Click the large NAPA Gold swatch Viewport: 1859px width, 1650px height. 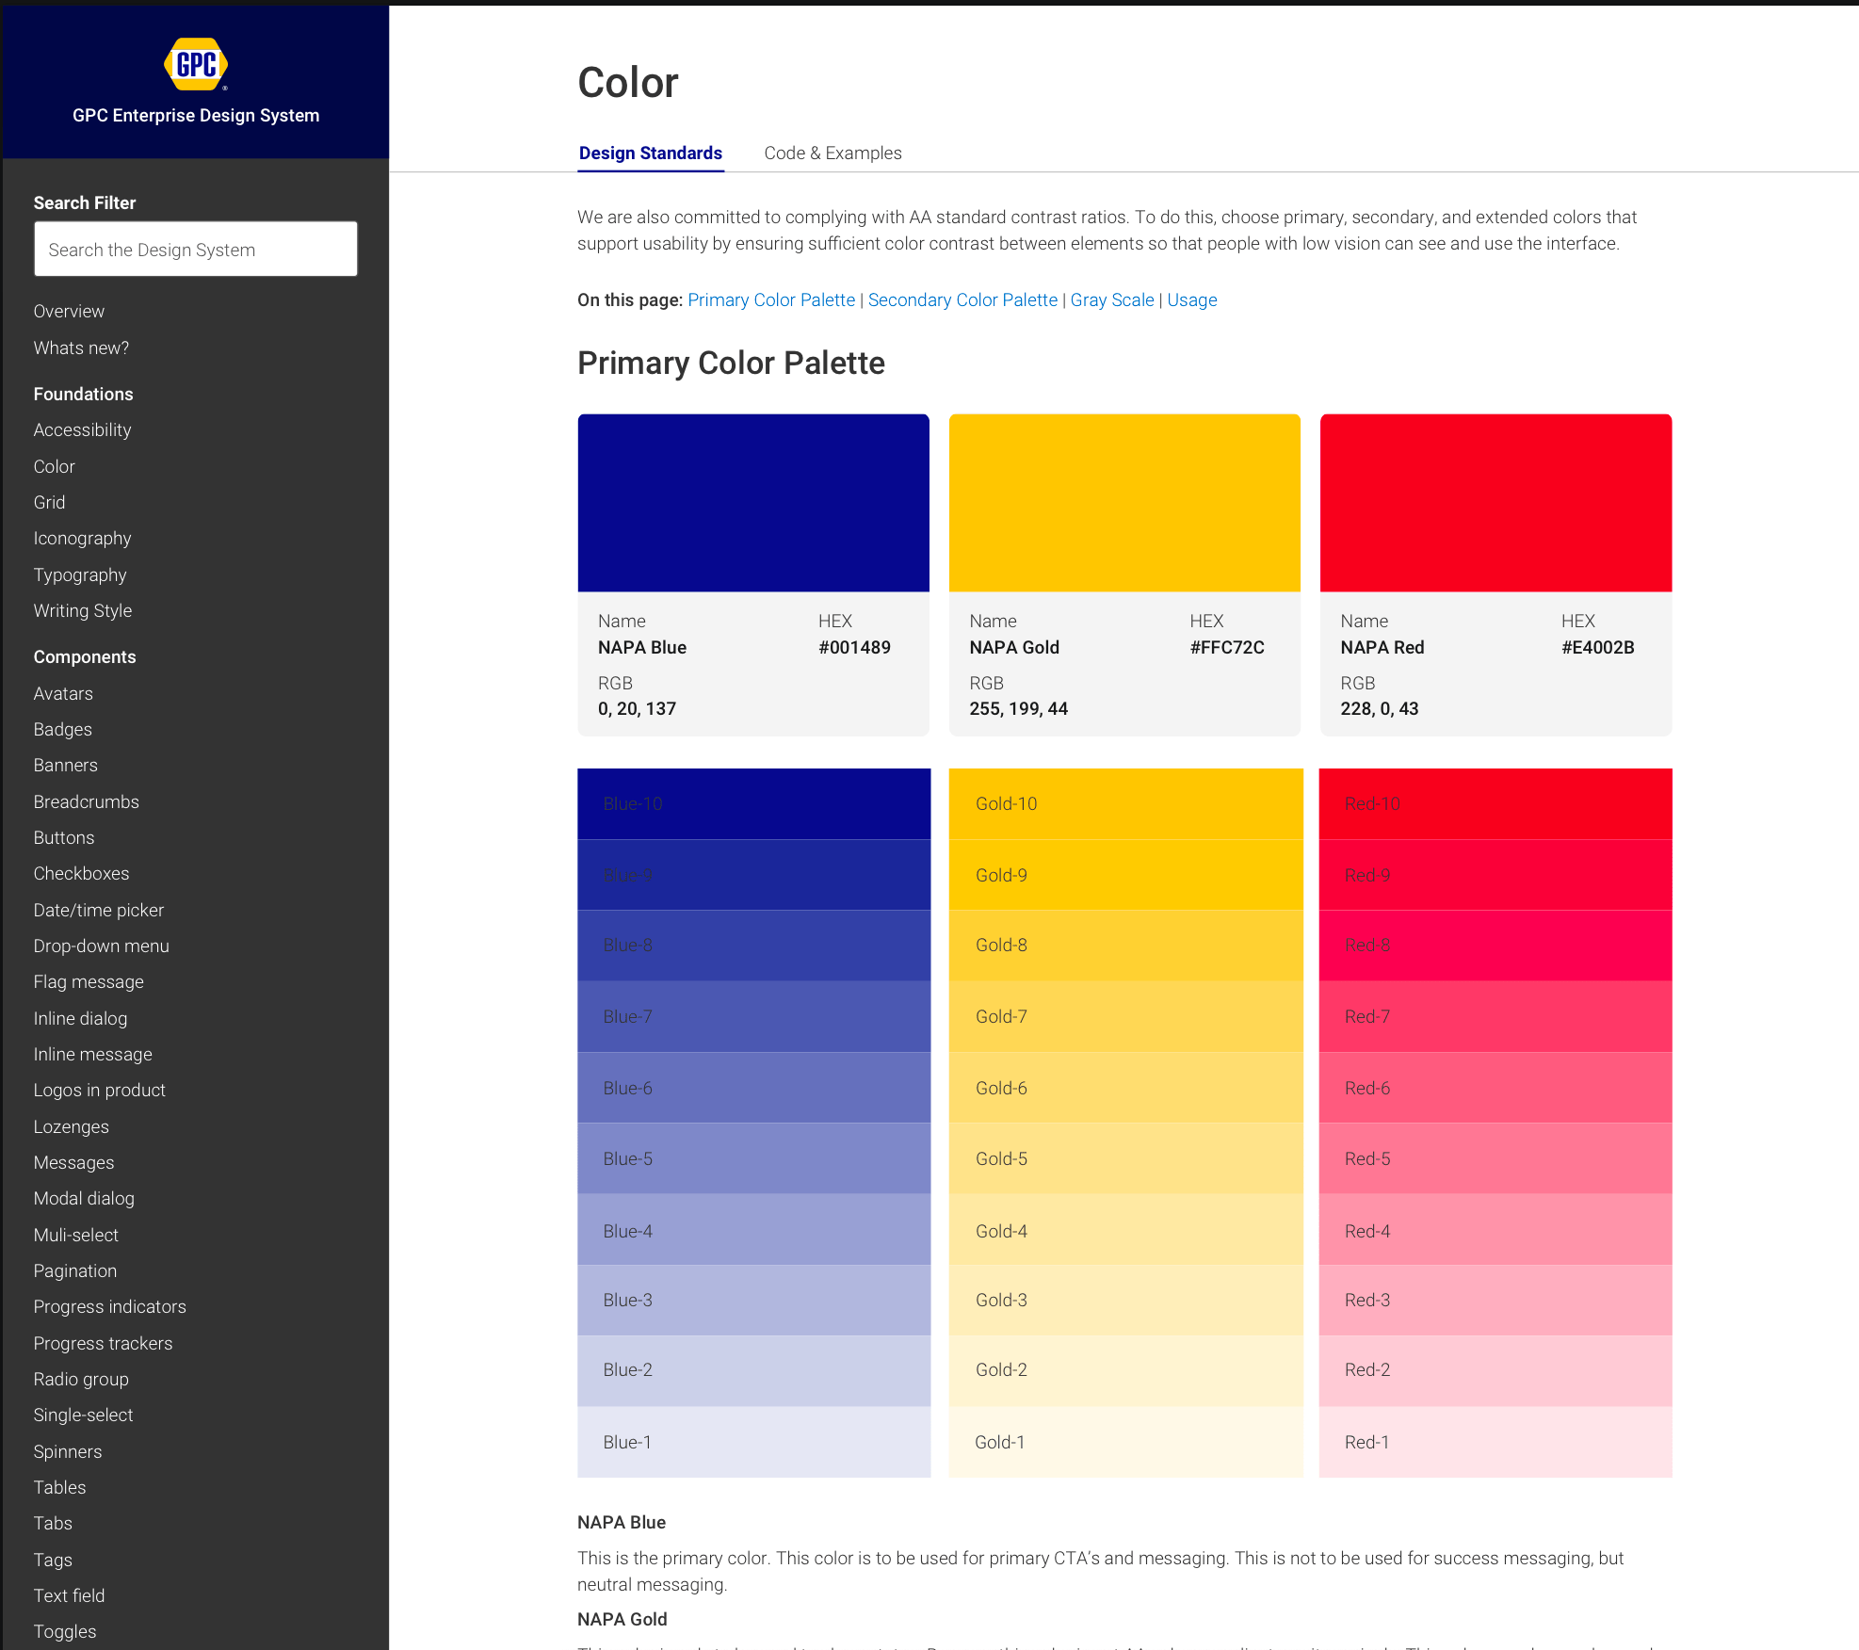1124,503
